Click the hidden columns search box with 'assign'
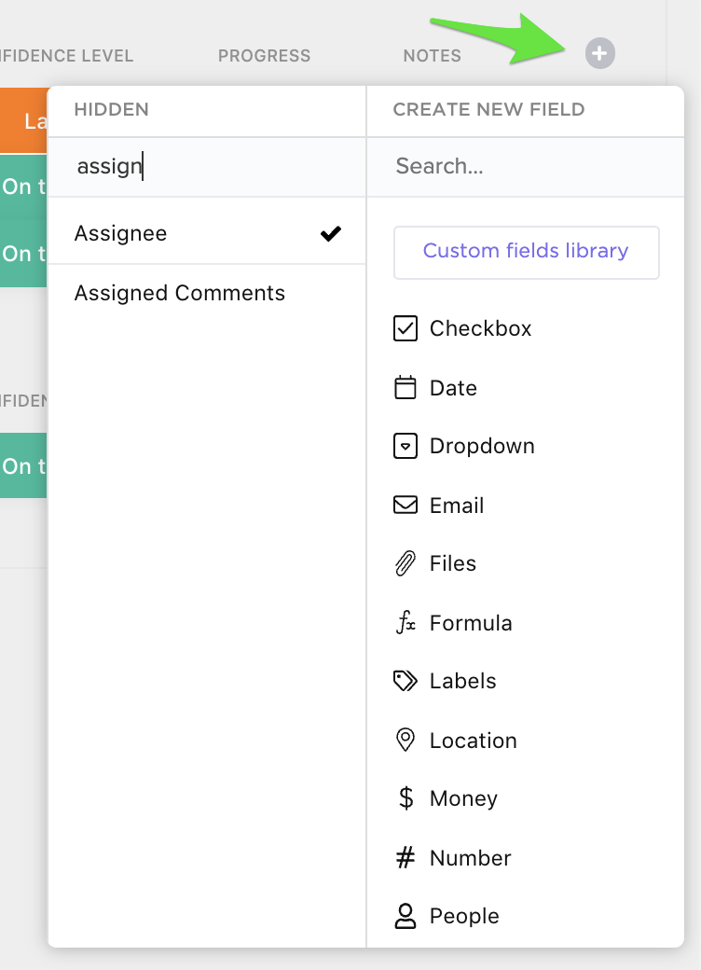 (205, 166)
